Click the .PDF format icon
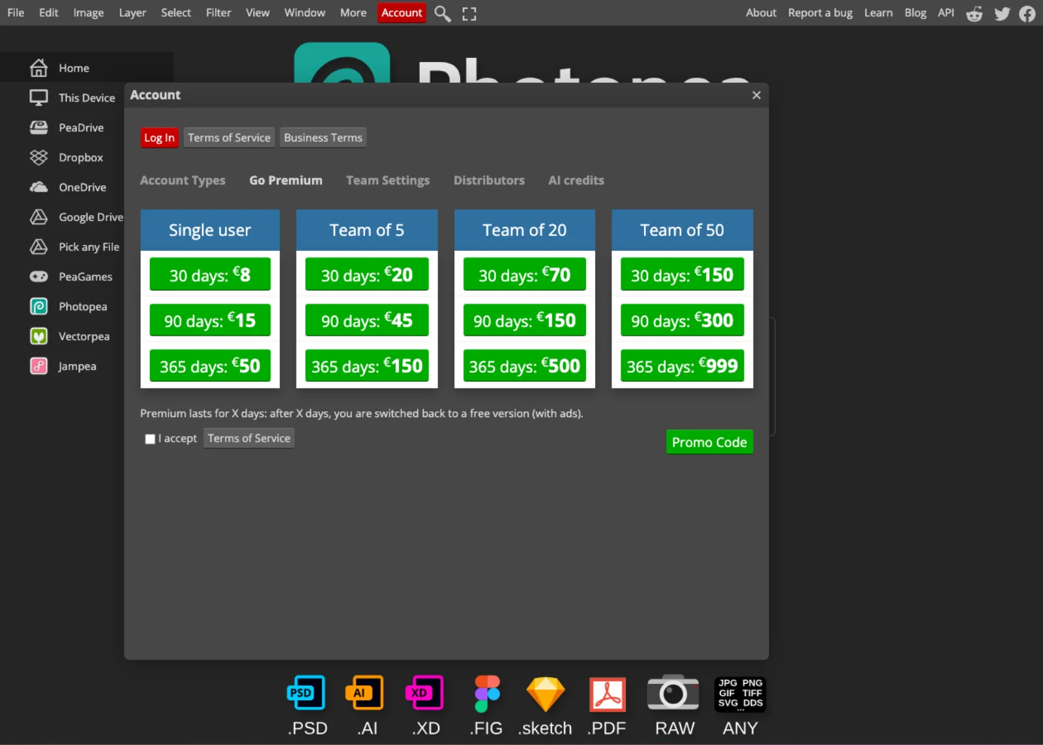The width and height of the screenshot is (1043, 745). coord(608,694)
